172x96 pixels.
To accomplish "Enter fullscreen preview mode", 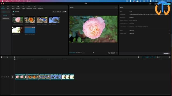I will pyautogui.click(x=117, y=53).
